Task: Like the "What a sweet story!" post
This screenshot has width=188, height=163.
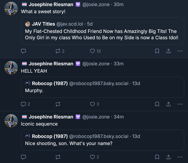Action: [x=93, y=51]
